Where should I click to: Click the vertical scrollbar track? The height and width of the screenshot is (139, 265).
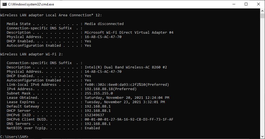click(x=263, y=76)
